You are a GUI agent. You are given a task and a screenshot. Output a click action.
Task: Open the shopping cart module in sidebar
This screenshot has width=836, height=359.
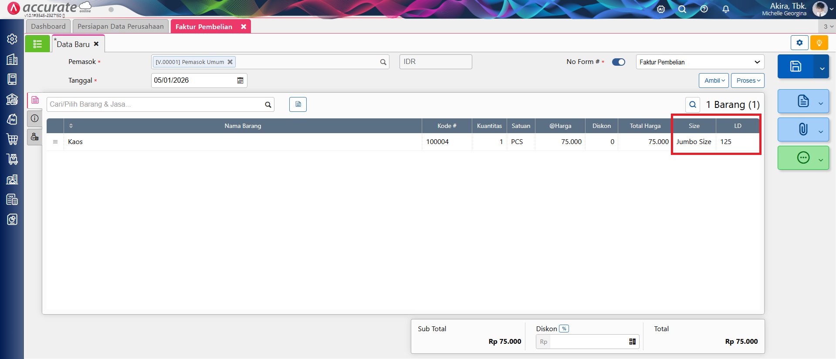coord(12,139)
